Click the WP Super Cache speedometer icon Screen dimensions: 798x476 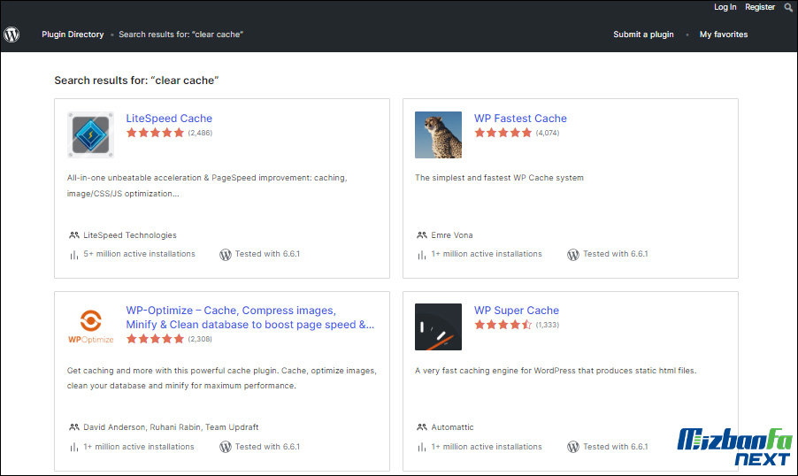(x=438, y=326)
